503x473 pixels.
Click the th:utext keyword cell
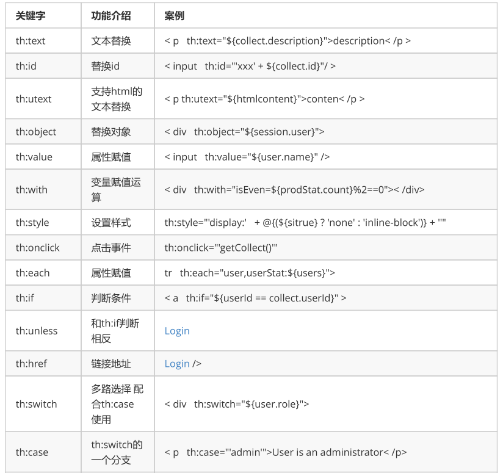(x=34, y=98)
